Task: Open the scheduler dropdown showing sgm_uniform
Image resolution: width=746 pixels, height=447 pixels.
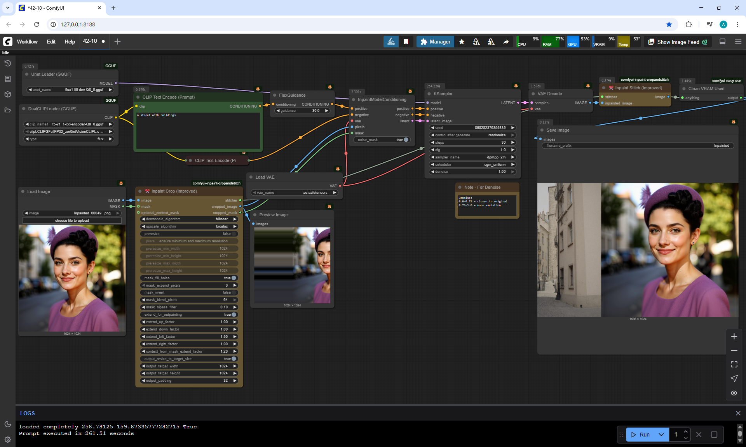Action: [472, 165]
